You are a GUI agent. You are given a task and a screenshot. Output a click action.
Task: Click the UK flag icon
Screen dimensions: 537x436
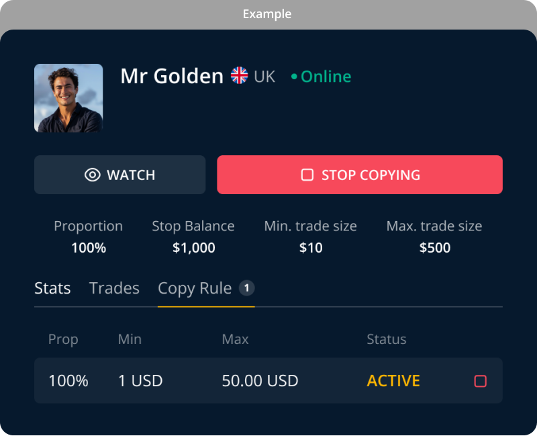click(x=239, y=75)
